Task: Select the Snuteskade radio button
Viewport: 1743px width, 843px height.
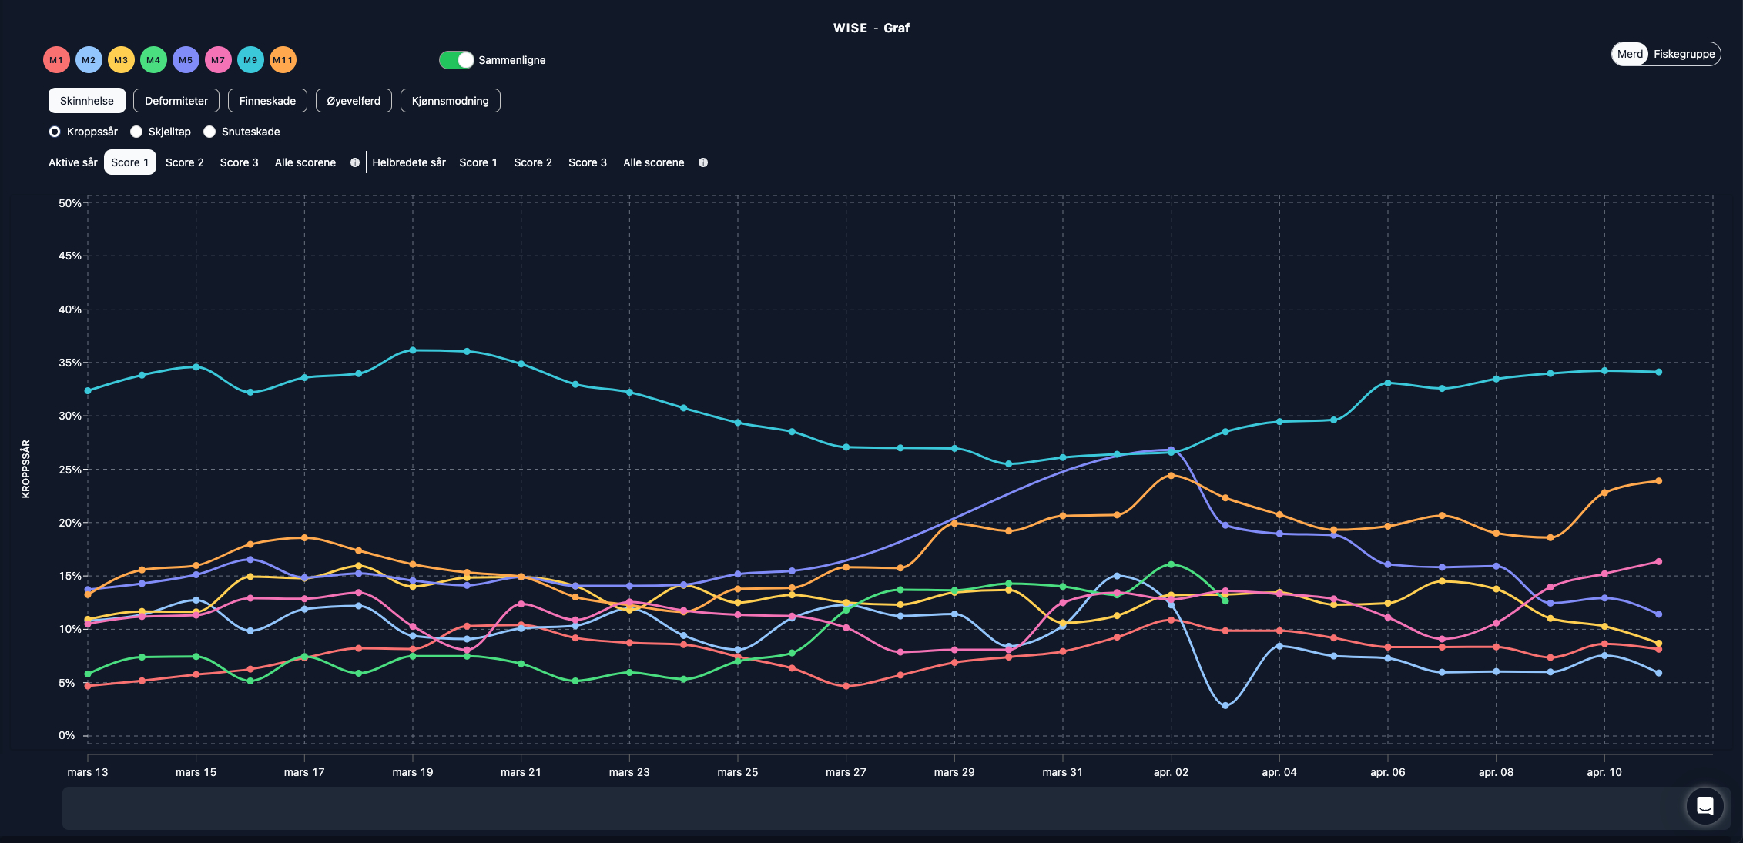Action: coord(209,132)
